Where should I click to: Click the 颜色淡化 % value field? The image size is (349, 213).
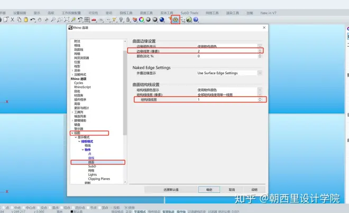click(227, 56)
